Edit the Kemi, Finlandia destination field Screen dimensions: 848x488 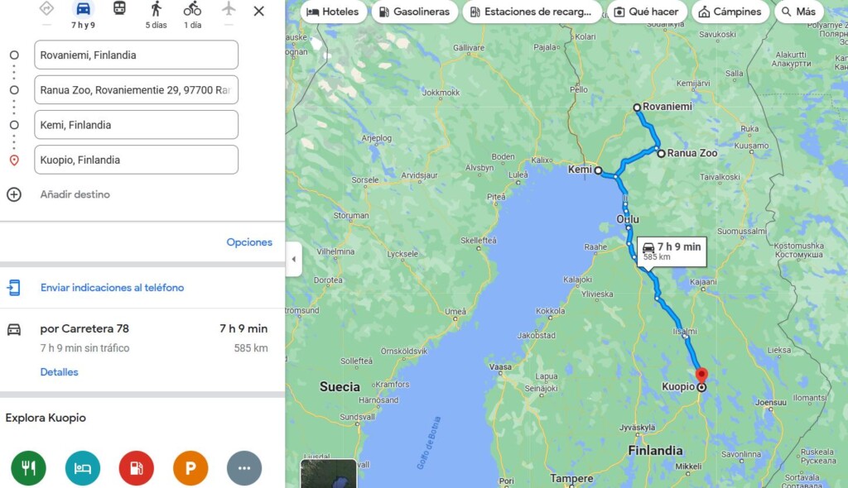click(137, 125)
